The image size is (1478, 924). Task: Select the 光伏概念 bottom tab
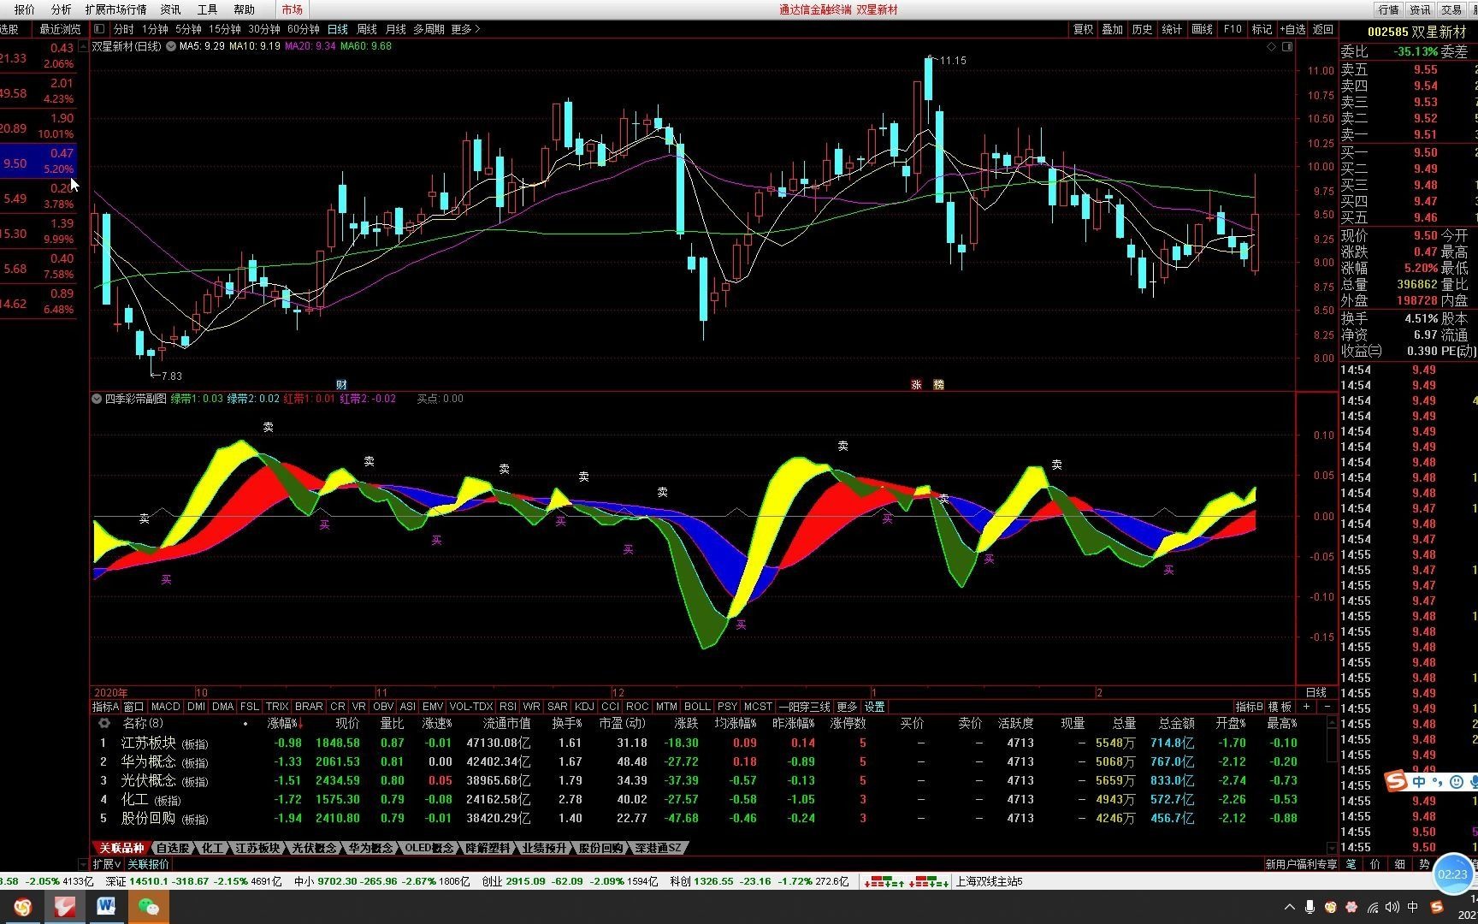pyautogui.click(x=314, y=848)
